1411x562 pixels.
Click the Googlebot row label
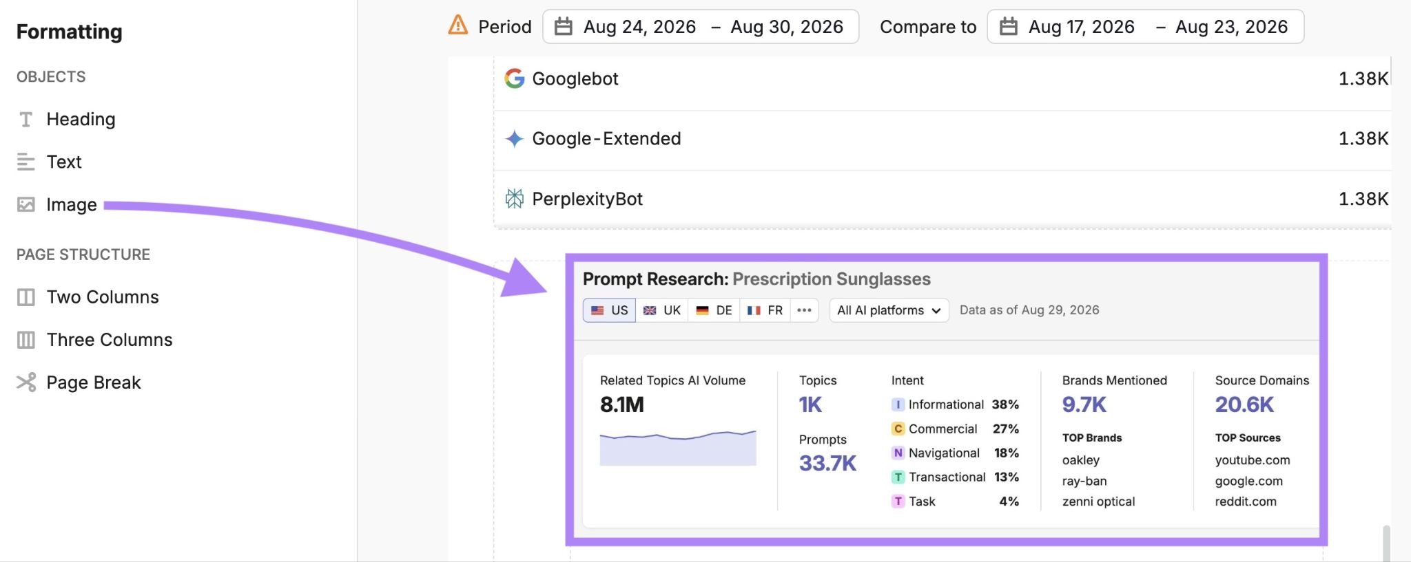pos(575,79)
